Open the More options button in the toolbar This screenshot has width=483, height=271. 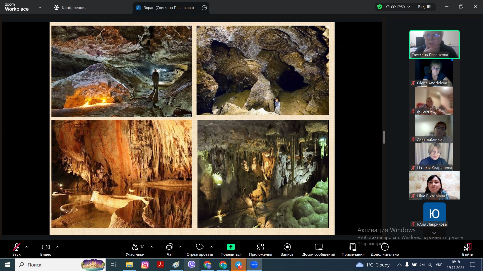(385, 247)
